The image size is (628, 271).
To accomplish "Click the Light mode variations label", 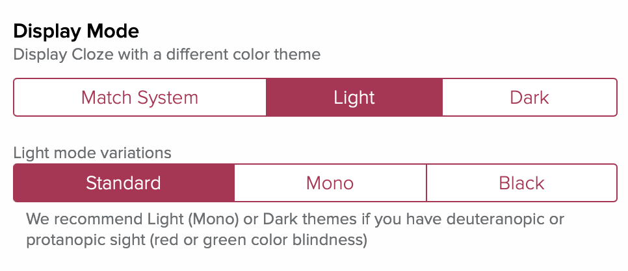I will [92, 153].
